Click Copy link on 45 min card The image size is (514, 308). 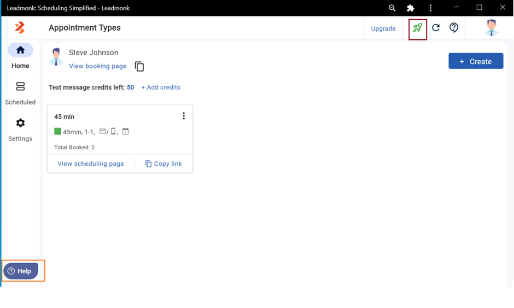[163, 164]
